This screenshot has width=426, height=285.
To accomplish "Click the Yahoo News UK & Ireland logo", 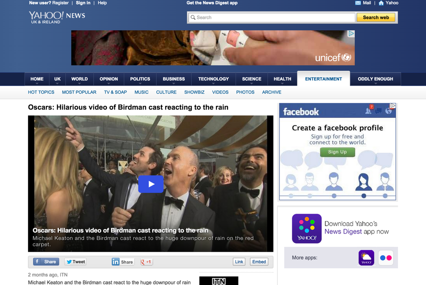I will click(x=57, y=17).
